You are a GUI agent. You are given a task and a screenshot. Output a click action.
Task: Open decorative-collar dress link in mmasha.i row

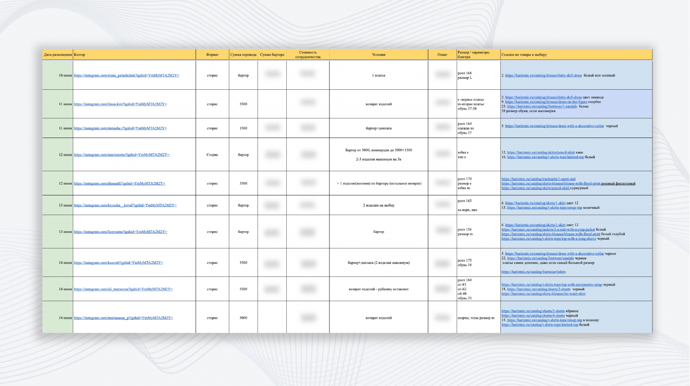click(555, 126)
